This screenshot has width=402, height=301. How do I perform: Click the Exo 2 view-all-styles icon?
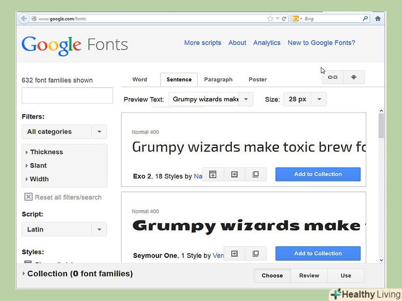coord(213,174)
